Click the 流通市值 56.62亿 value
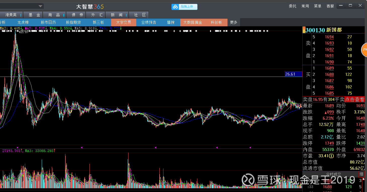Image resolution: width=367 pixels, height=192 pixels. tap(357, 168)
